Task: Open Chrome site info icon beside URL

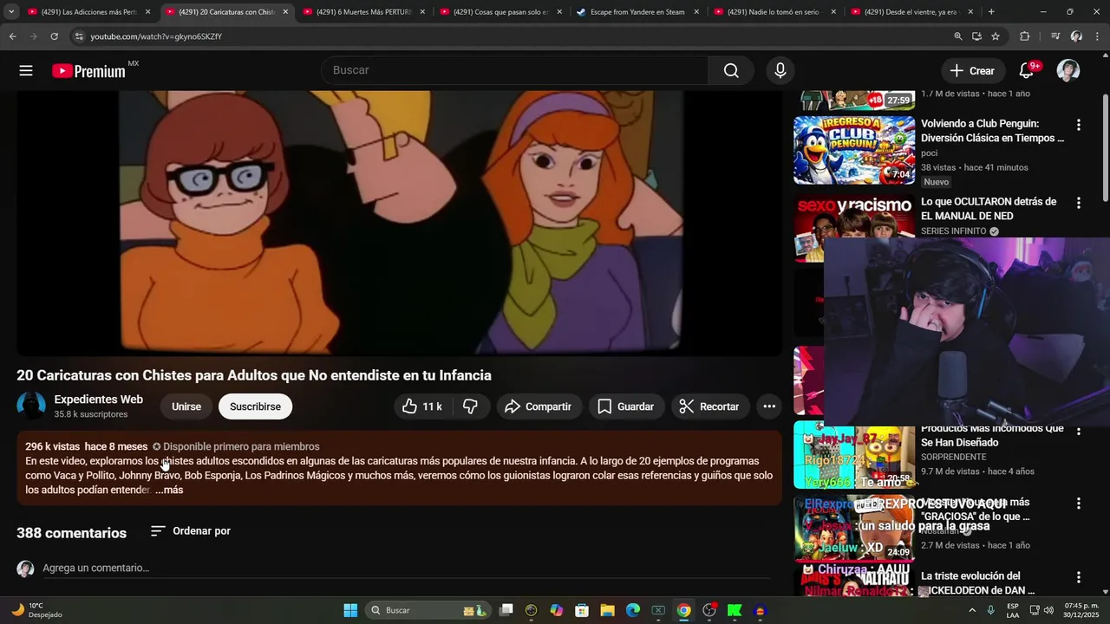Action: pyautogui.click(x=78, y=36)
